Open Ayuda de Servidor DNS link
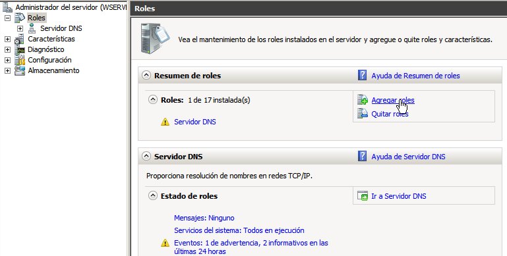 408,157
